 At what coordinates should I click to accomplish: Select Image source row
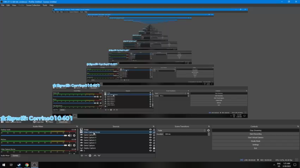point(117,130)
